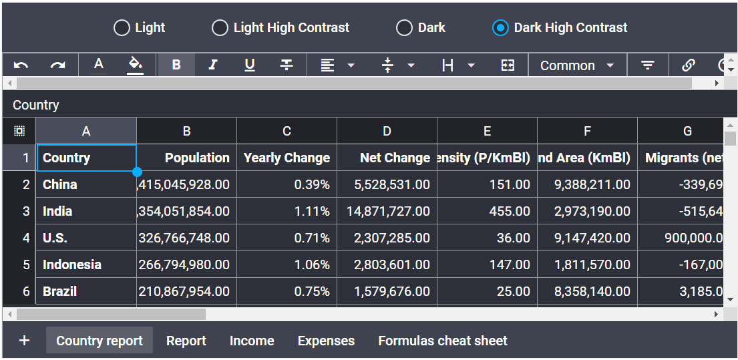The width and height of the screenshot is (738, 360).
Task: Toggle bold formatting
Action: pos(176,65)
